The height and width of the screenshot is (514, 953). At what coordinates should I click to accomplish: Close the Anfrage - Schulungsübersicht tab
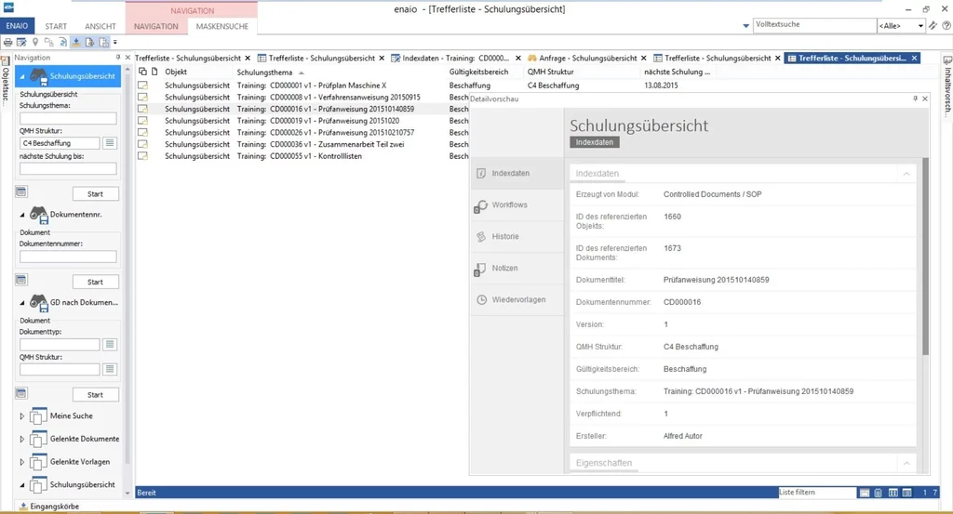(x=644, y=59)
